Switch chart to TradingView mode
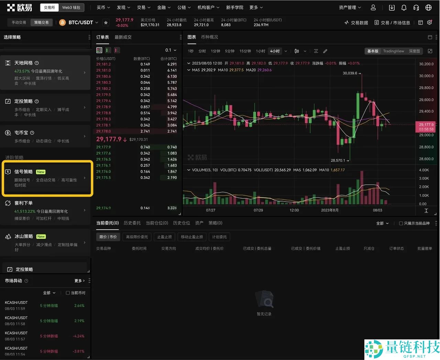 393,51
